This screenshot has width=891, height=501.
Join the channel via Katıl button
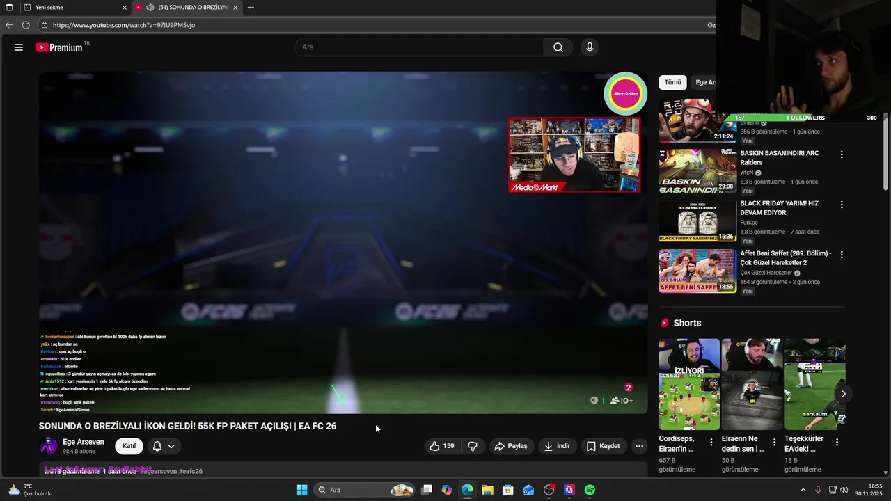click(129, 446)
